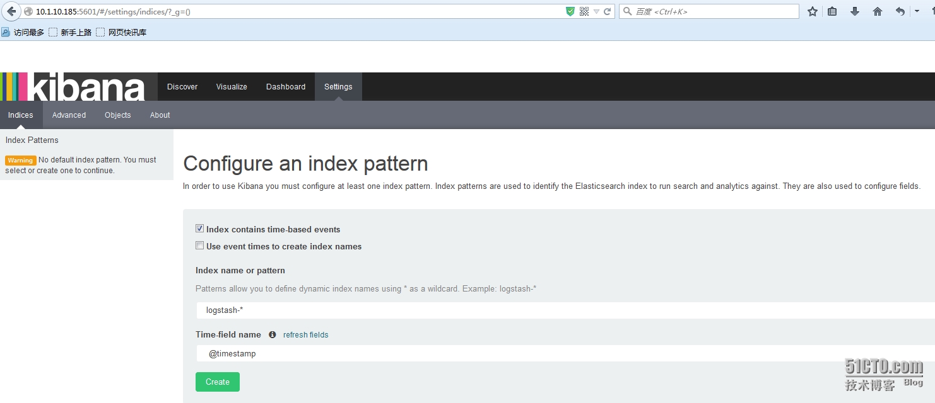The image size is (935, 403).
Task: Focus the Baidu search box
Action: (709, 11)
